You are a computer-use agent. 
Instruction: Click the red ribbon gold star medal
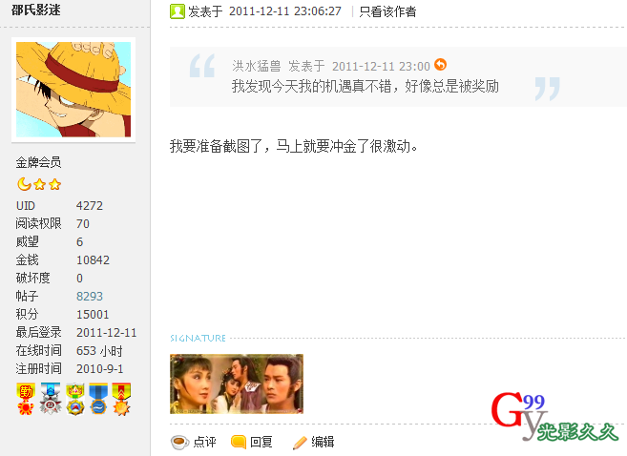tap(121, 399)
